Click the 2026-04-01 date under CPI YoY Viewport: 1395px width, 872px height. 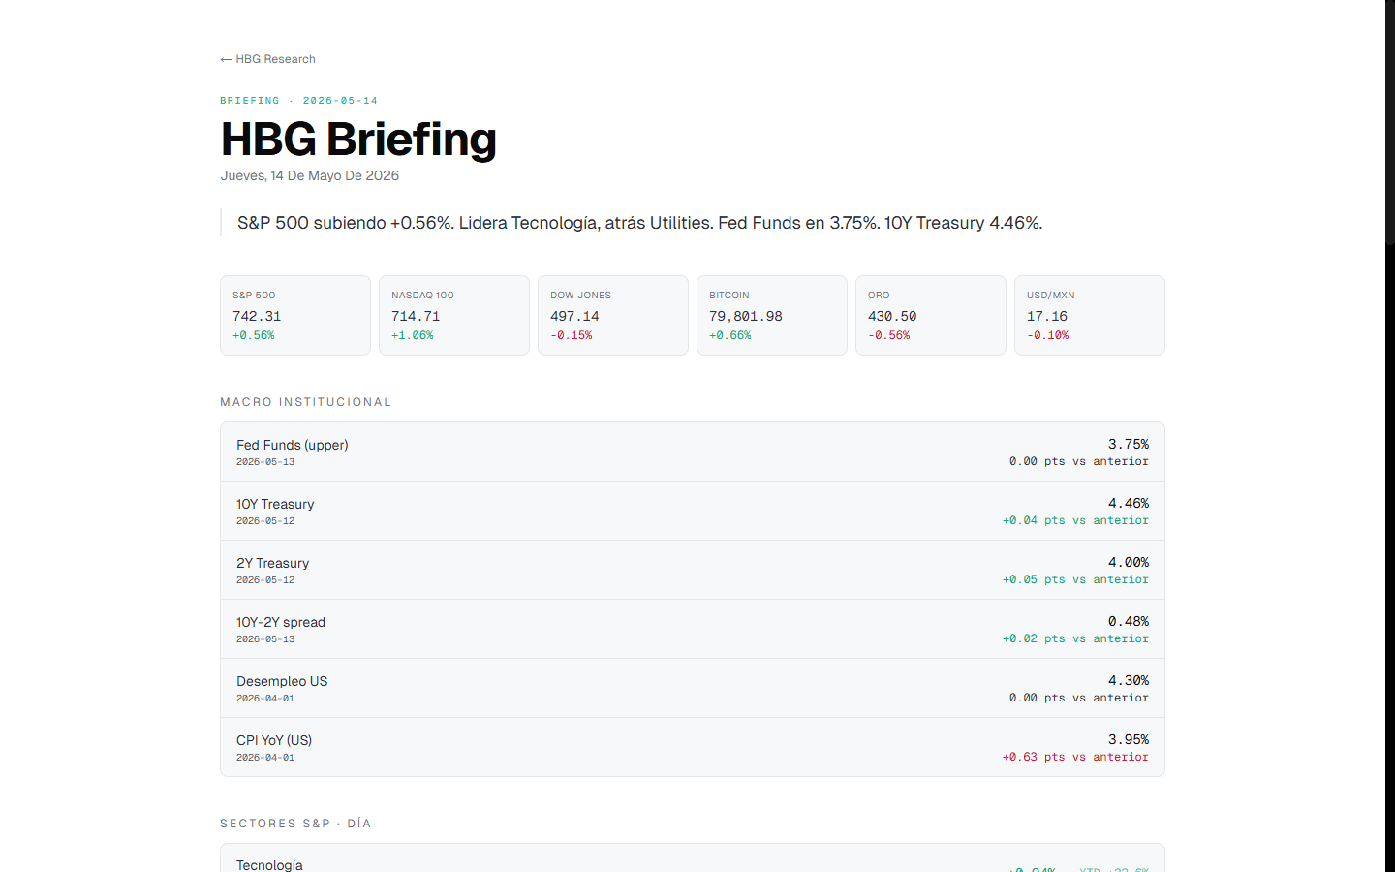click(x=265, y=758)
